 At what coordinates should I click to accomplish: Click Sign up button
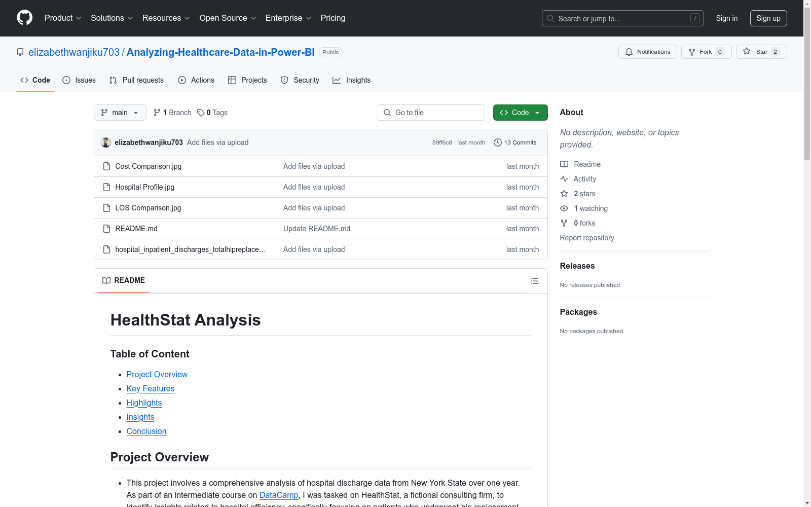(768, 18)
